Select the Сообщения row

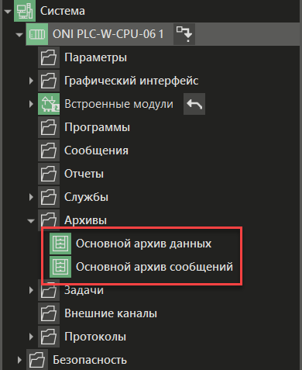click(x=96, y=150)
